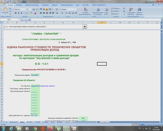Click the percent style icon
Screen dimensions: 163x131
click(x=67, y=13)
